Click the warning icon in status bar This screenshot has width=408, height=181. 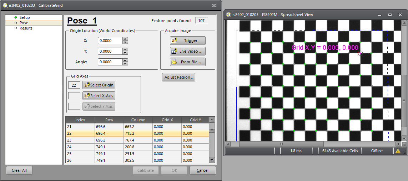(398, 151)
